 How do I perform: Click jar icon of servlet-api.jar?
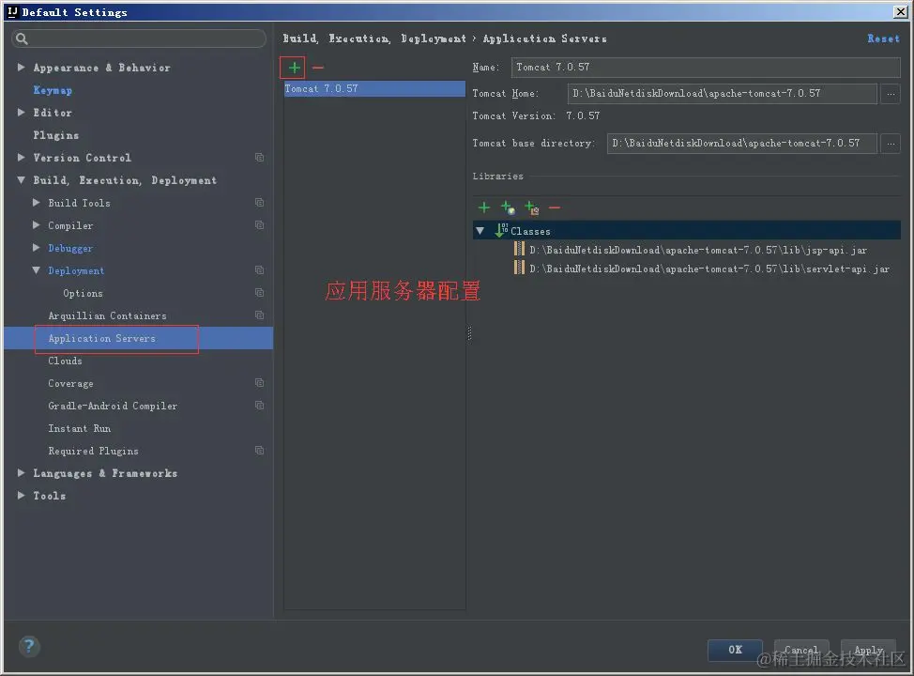(519, 268)
